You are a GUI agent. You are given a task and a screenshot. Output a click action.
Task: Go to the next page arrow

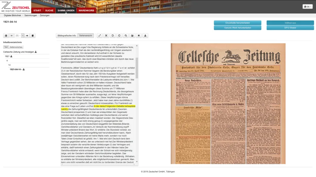(27, 36)
